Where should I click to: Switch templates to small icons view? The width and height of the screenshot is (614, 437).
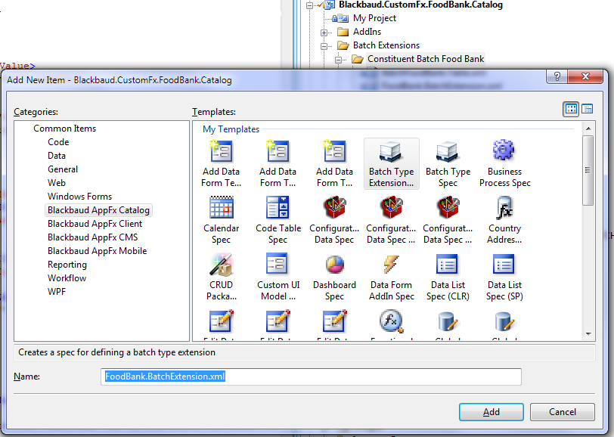(x=587, y=109)
